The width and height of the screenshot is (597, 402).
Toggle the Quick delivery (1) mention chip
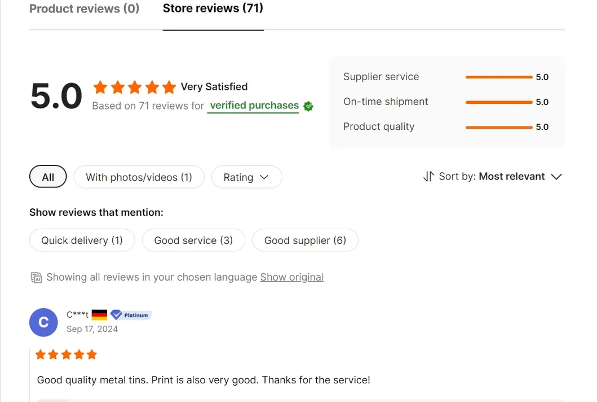click(x=82, y=241)
